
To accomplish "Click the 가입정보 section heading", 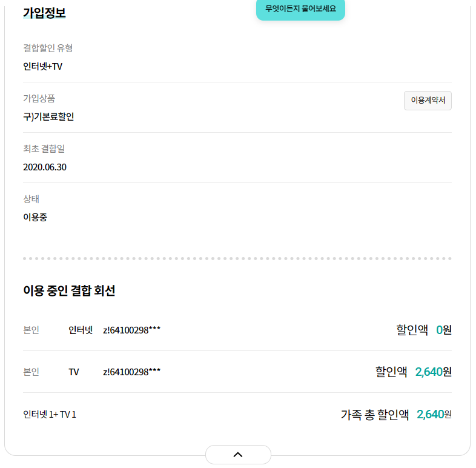I will tap(44, 13).
